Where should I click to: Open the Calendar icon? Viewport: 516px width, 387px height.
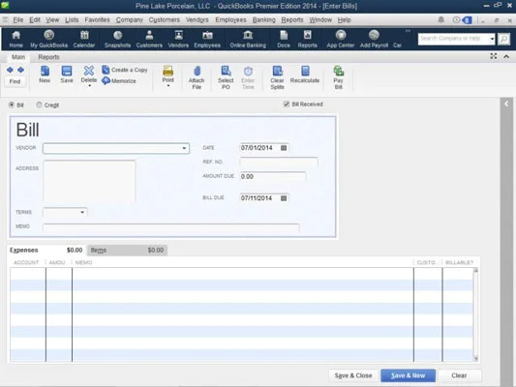click(x=84, y=39)
